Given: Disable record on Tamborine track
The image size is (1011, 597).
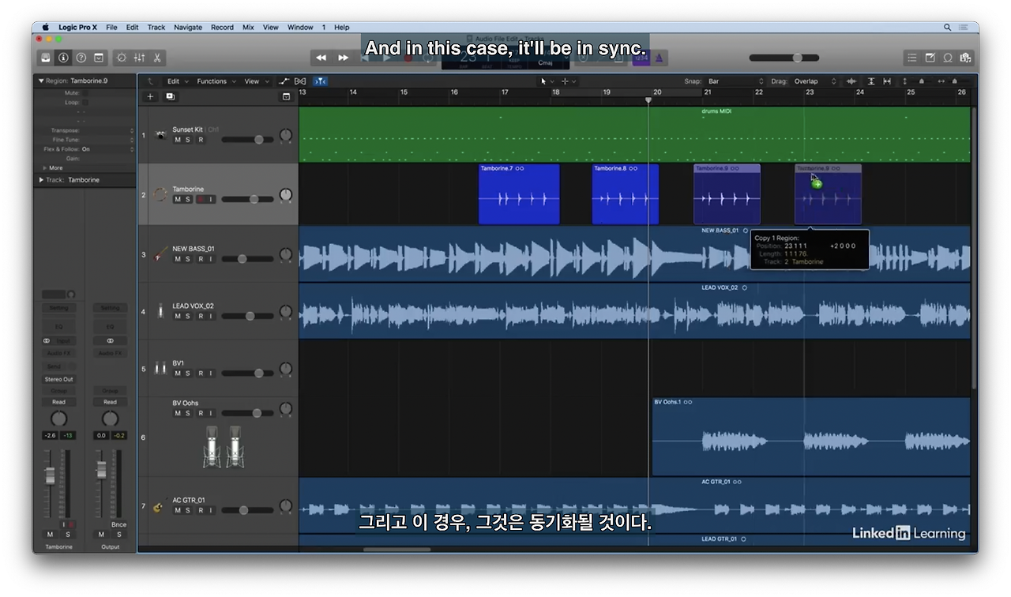Looking at the screenshot, I should coord(200,199).
